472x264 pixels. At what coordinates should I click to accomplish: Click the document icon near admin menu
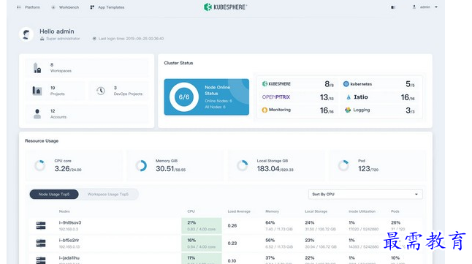[393, 7]
